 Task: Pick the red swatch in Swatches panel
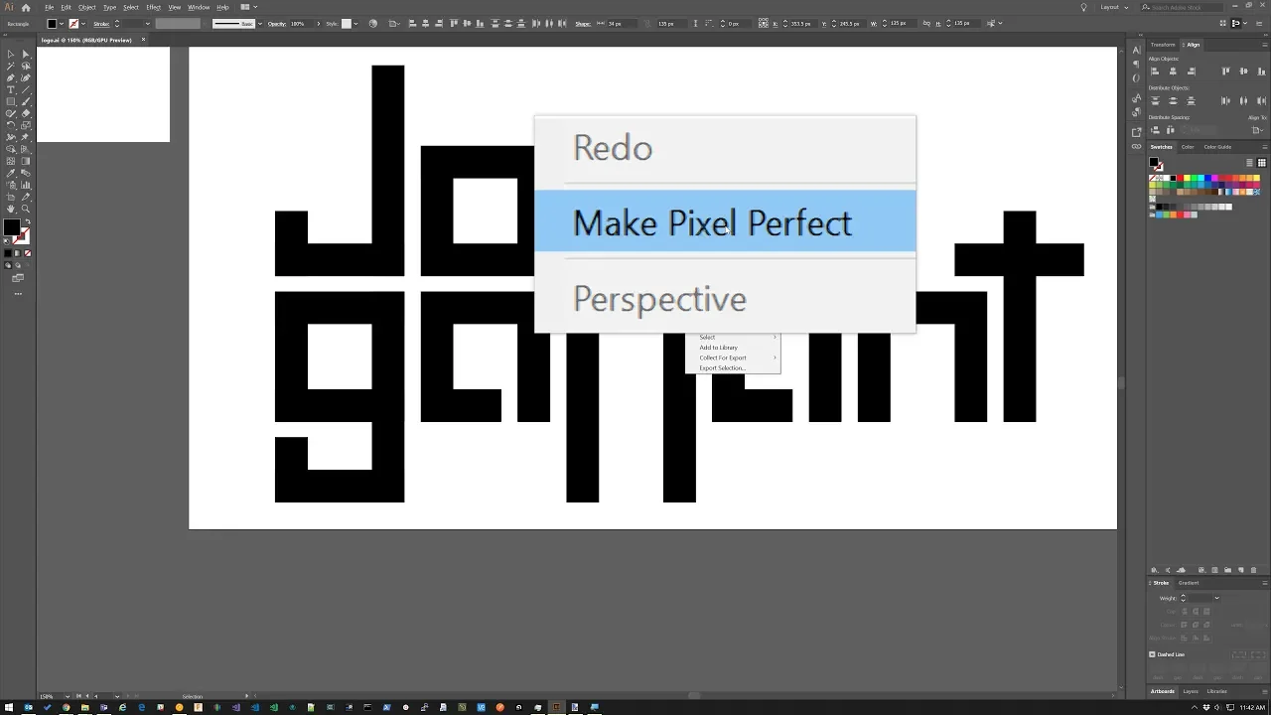coord(1181,179)
